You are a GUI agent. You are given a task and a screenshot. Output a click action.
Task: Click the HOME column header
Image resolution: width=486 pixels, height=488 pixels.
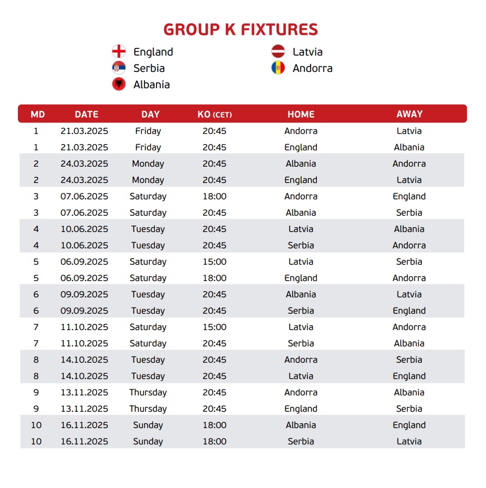point(301,114)
